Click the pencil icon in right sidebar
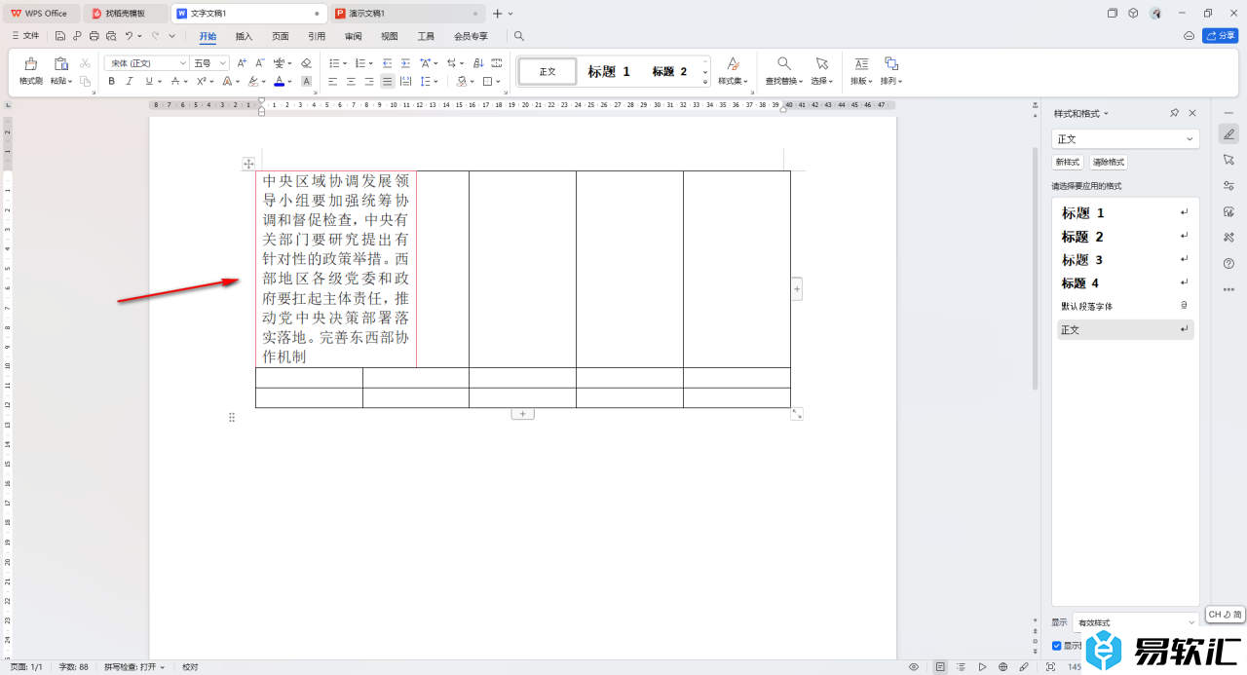The image size is (1247, 675). pyautogui.click(x=1228, y=134)
